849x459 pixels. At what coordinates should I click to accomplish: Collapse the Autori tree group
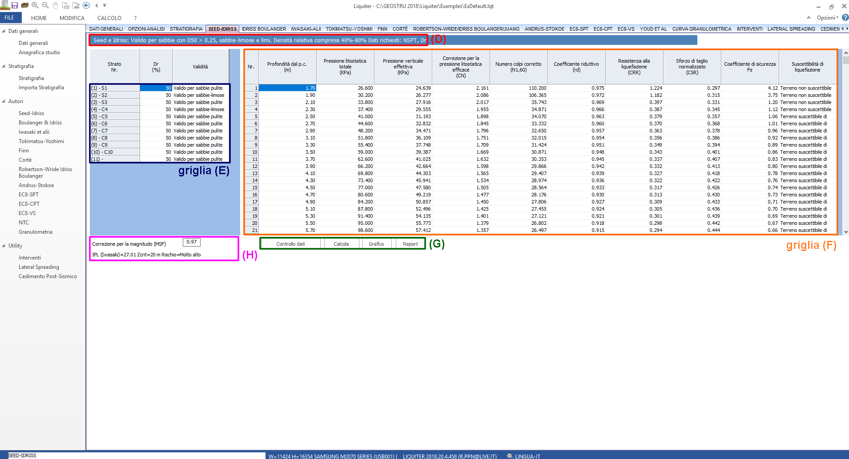pyautogui.click(x=4, y=101)
